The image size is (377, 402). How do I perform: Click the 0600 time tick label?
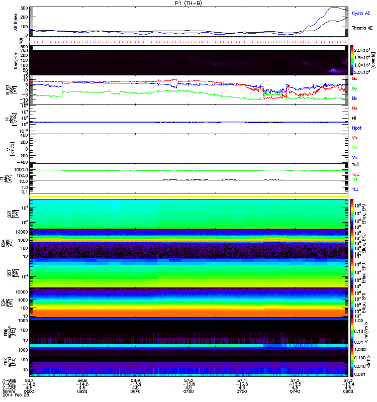tap(29, 391)
